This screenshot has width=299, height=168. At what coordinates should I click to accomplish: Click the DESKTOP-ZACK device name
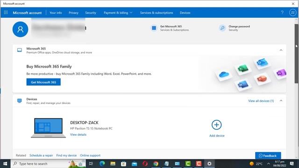84,123
